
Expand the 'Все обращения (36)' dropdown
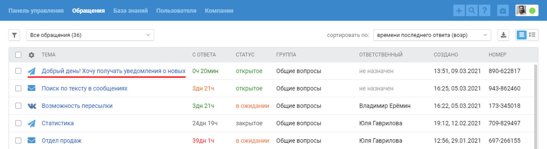point(90,35)
